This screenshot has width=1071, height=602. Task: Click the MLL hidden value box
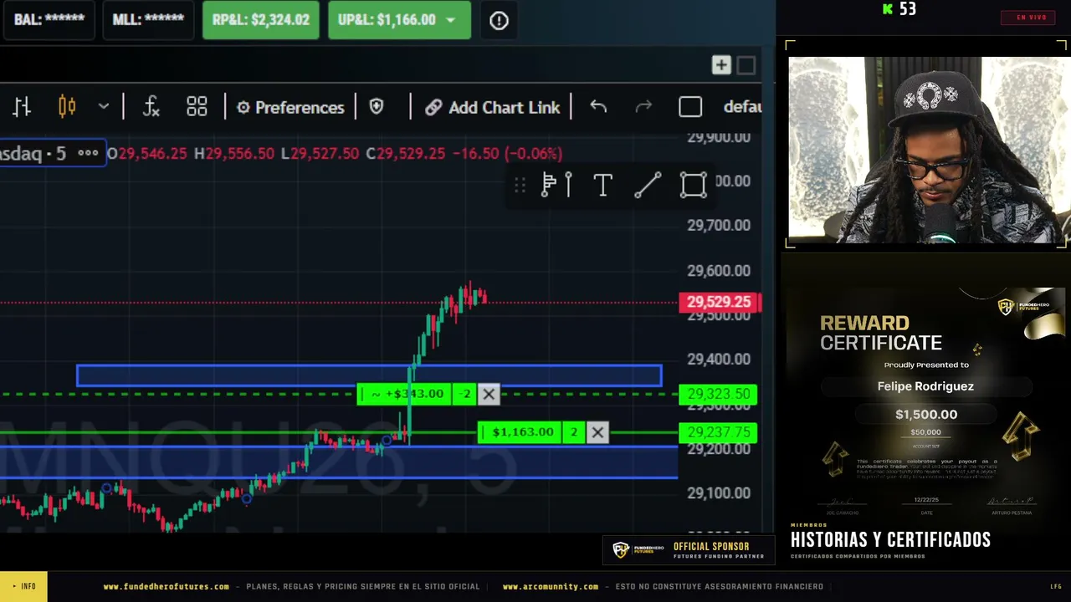(x=148, y=19)
